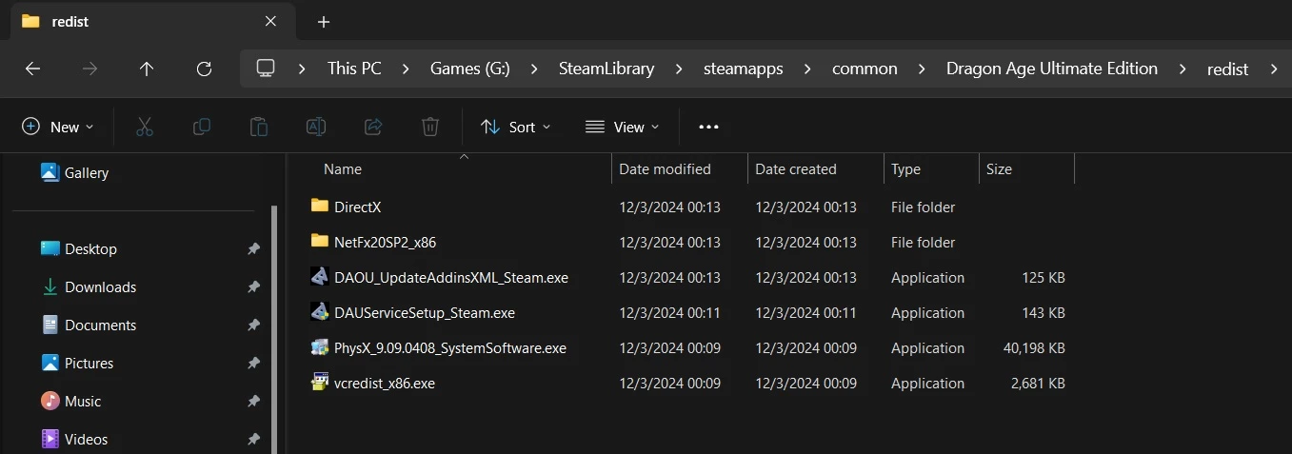The height and width of the screenshot is (454, 1292).
Task: Select the PhysX installer file icon
Action: [x=320, y=347]
